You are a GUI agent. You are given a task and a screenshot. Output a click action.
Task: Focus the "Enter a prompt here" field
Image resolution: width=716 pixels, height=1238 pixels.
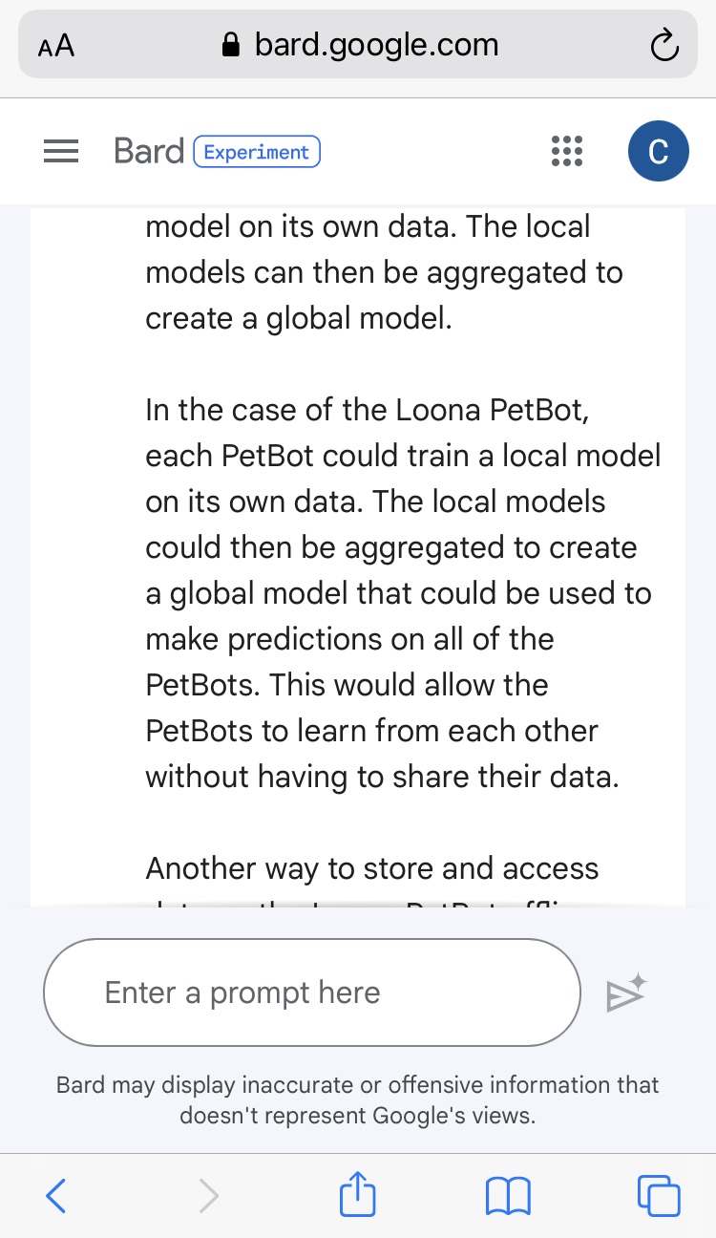[x=311, y=993]
